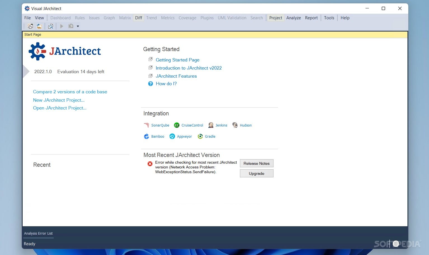Select the Start Page tab
This screenshot has height=255, width=429.
[33, 35]
